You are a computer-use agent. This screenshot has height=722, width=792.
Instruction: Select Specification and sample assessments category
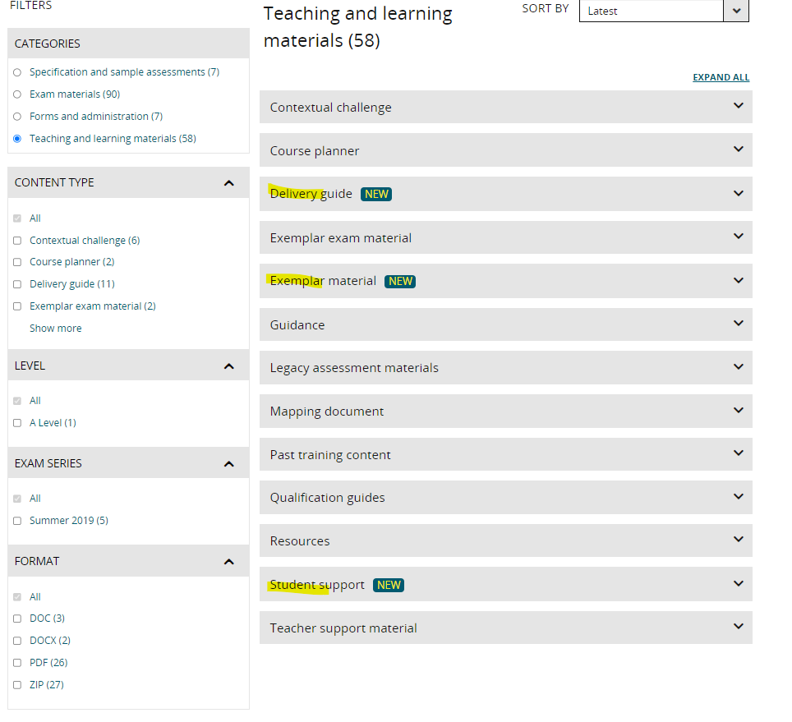[17, 72]
